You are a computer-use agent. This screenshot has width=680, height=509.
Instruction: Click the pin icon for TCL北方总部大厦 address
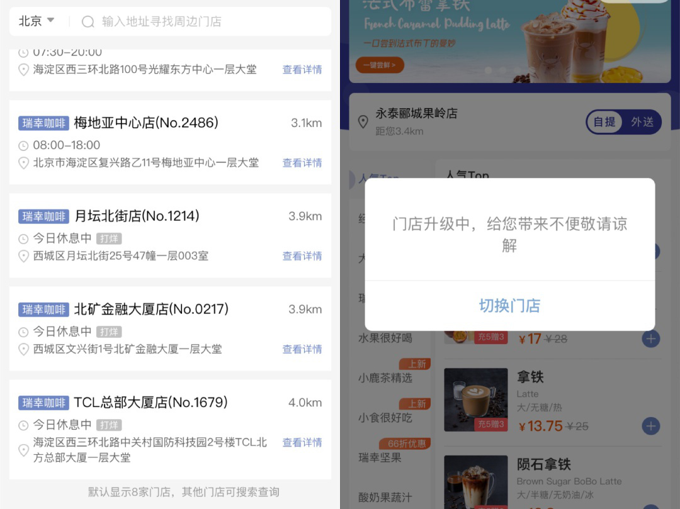(x=23, y=450)
